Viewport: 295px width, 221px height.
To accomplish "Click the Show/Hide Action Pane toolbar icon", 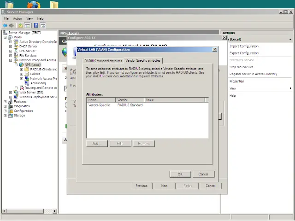I will click(x=43, y=25).
